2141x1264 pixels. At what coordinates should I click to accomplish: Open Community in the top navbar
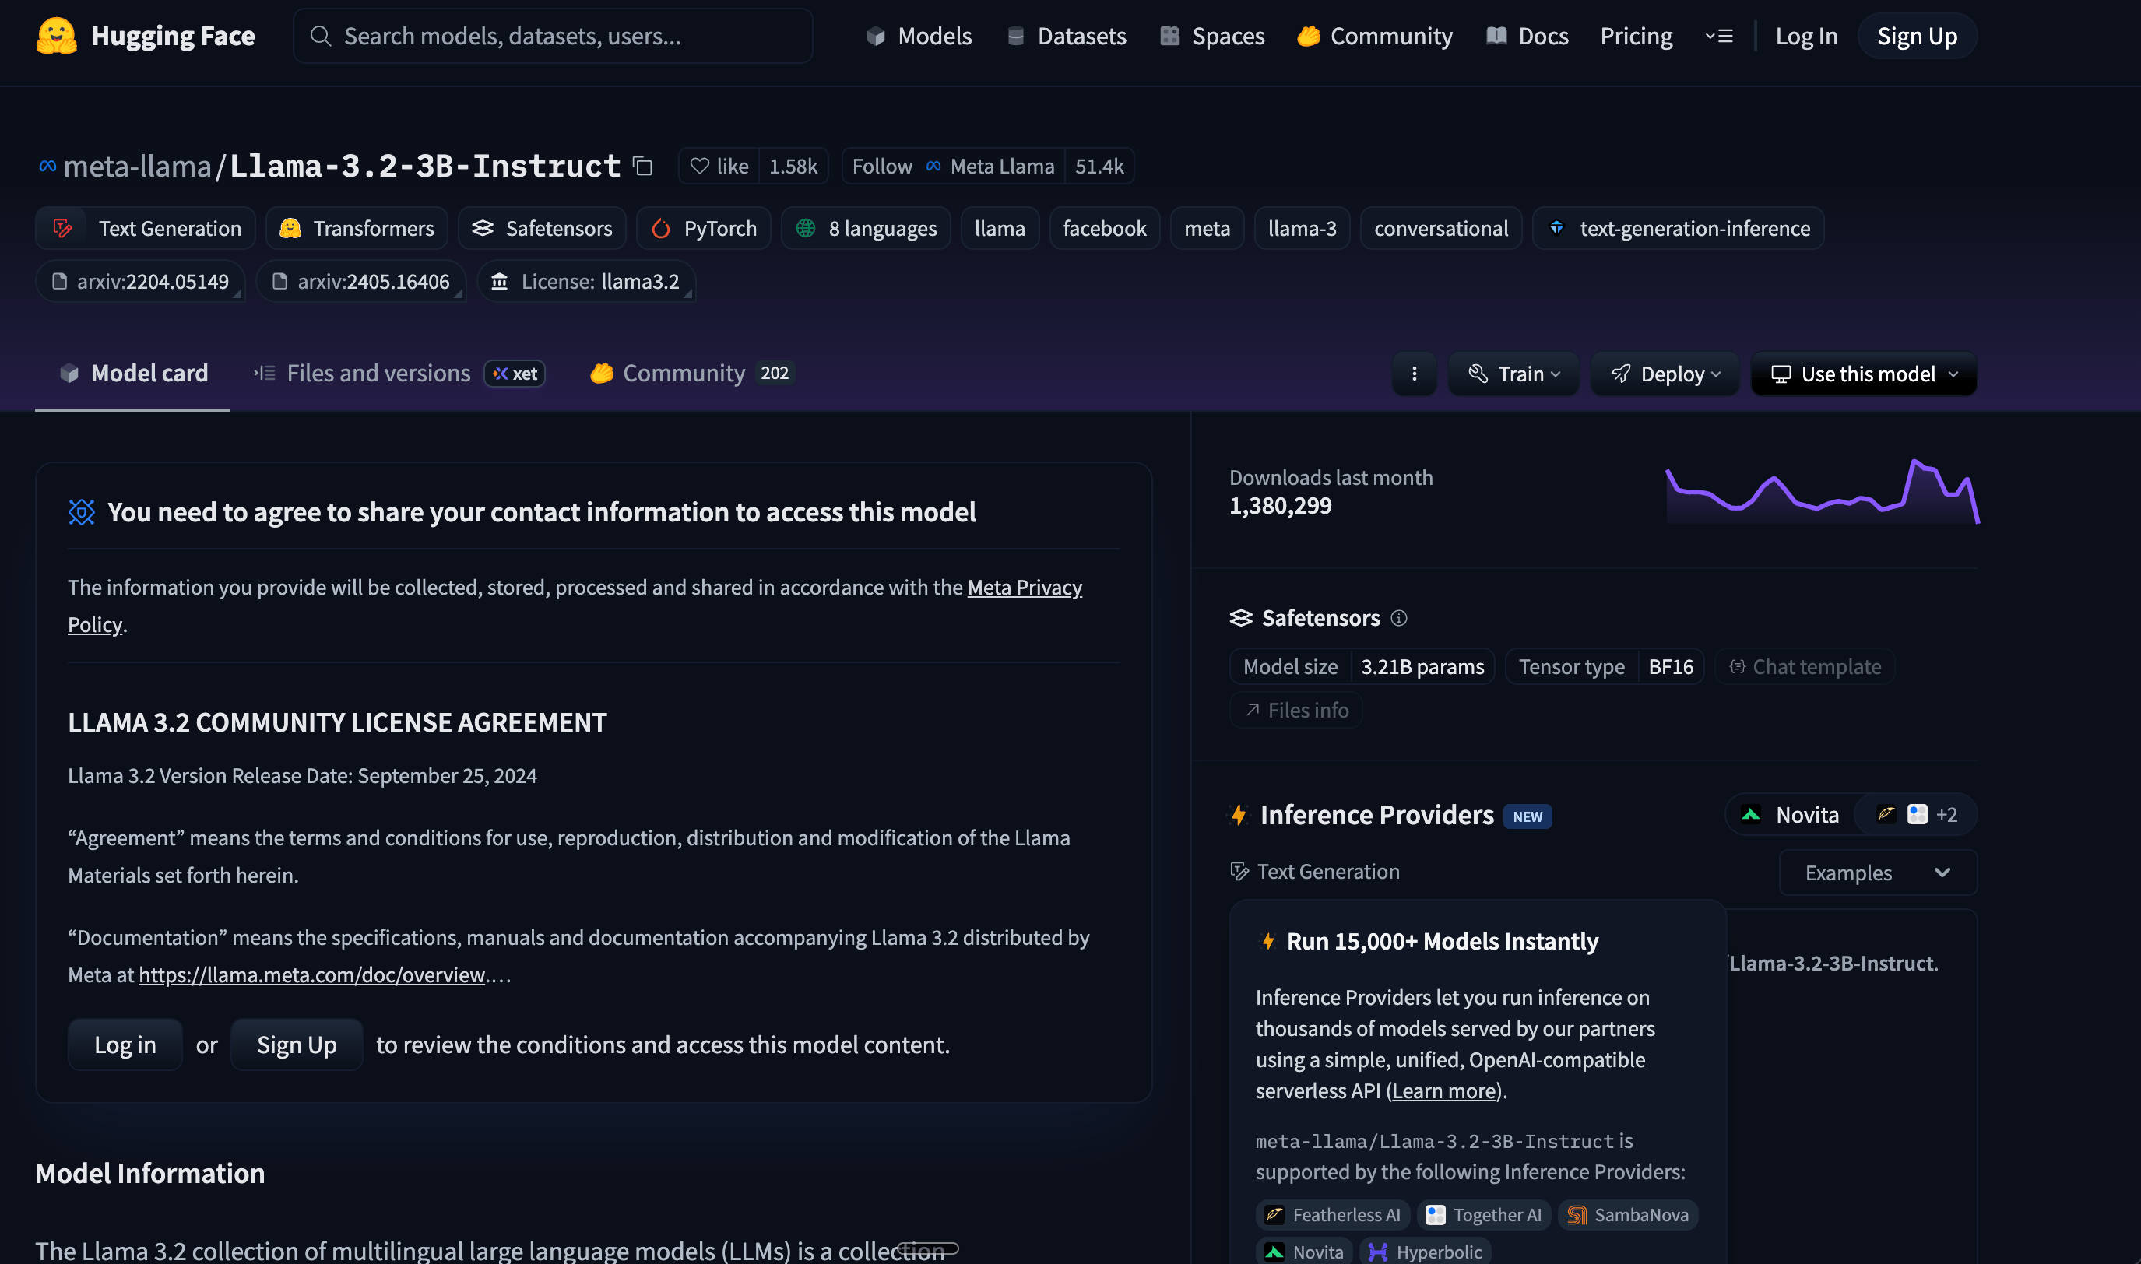click(x=1374, y=36)
